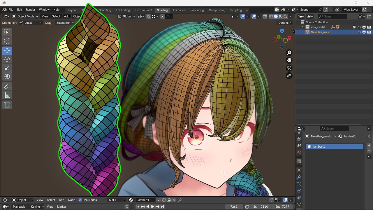Switch to solid viewport shading
373x210 pixels.
(276, 16)
